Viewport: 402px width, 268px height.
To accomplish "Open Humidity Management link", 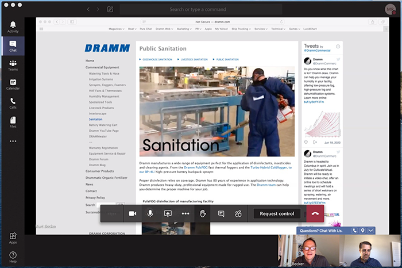I will (104, 97).
